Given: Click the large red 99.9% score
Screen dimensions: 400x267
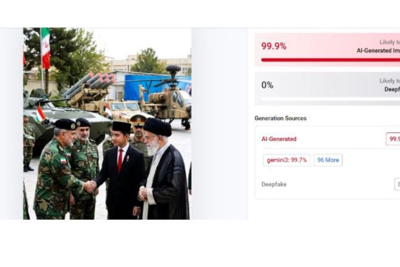Looking at the screenshot, I should [x=274, y=46].
